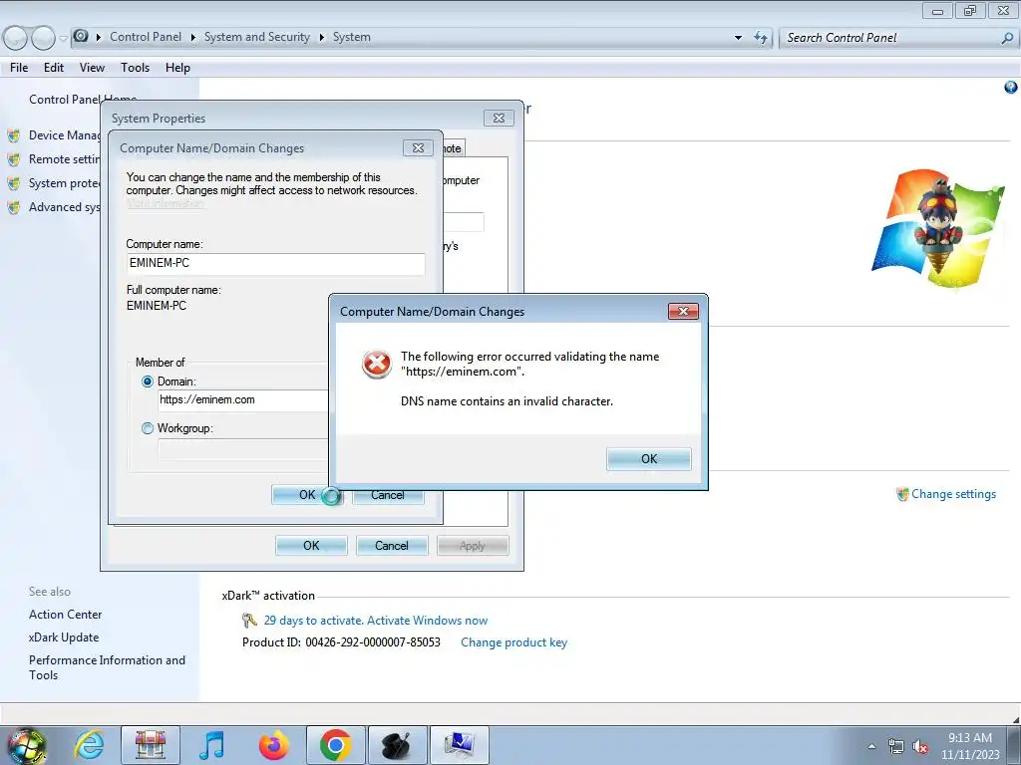Click OK at bottom of System Properties
This screenshot has width=1021, height=765.
coord(311,546)
